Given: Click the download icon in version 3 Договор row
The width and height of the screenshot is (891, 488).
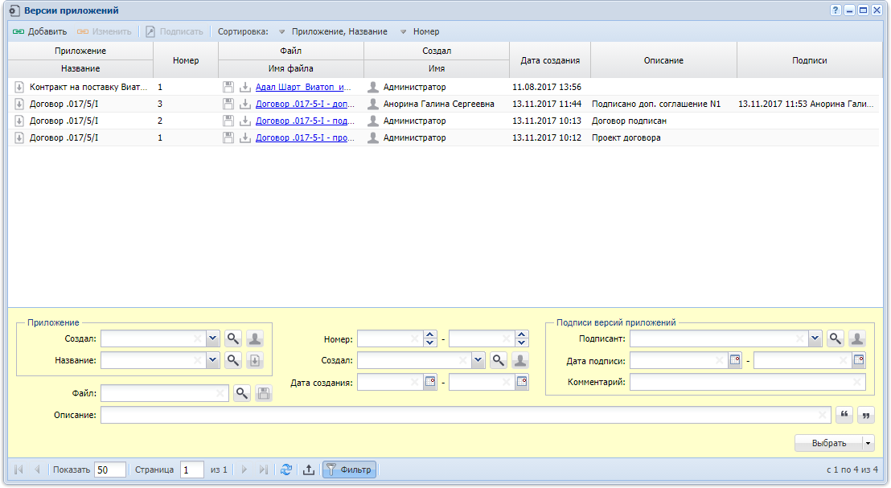Looking at the screenshot, I should coord(245,104).
